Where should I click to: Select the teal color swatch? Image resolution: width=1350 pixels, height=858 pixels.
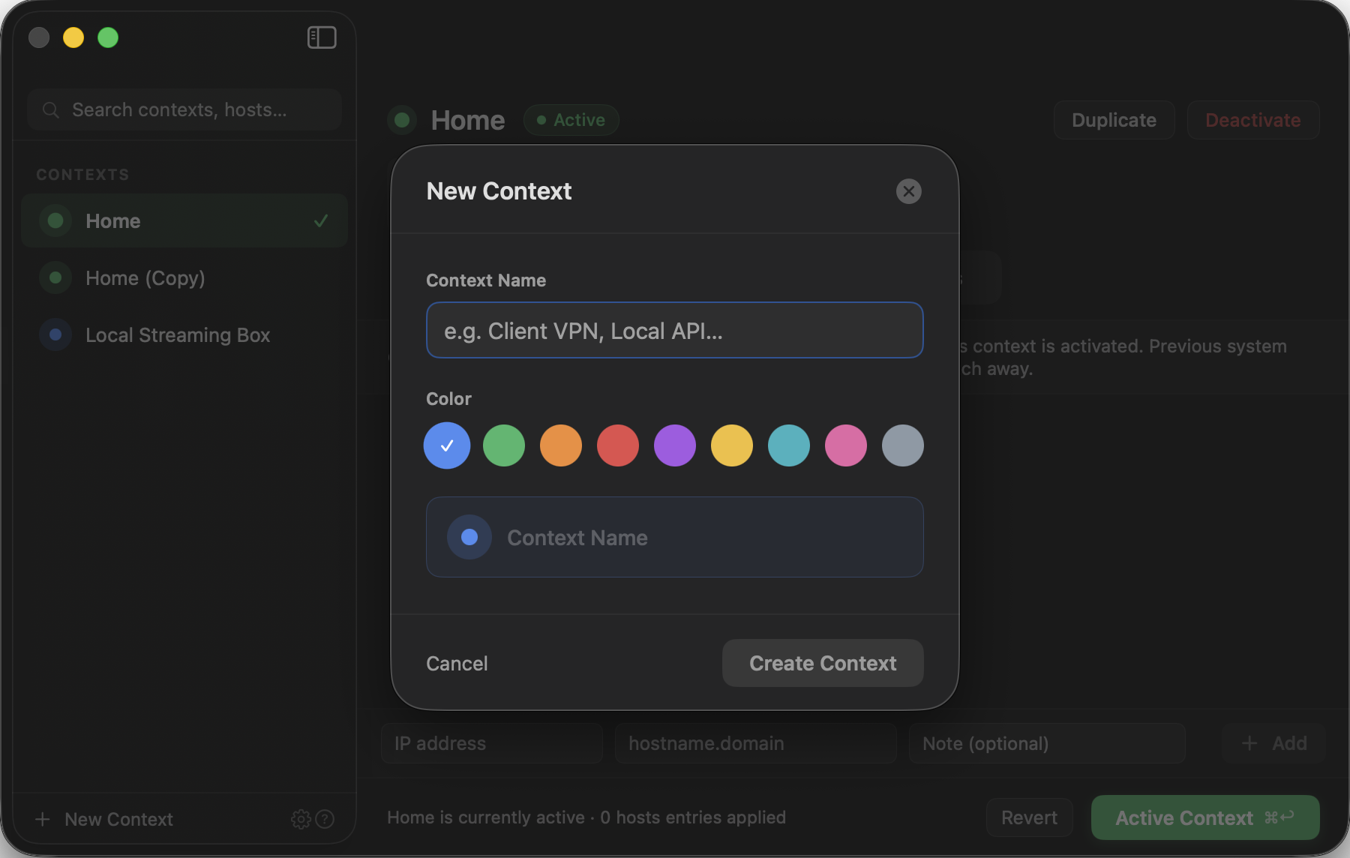[789, 445]
